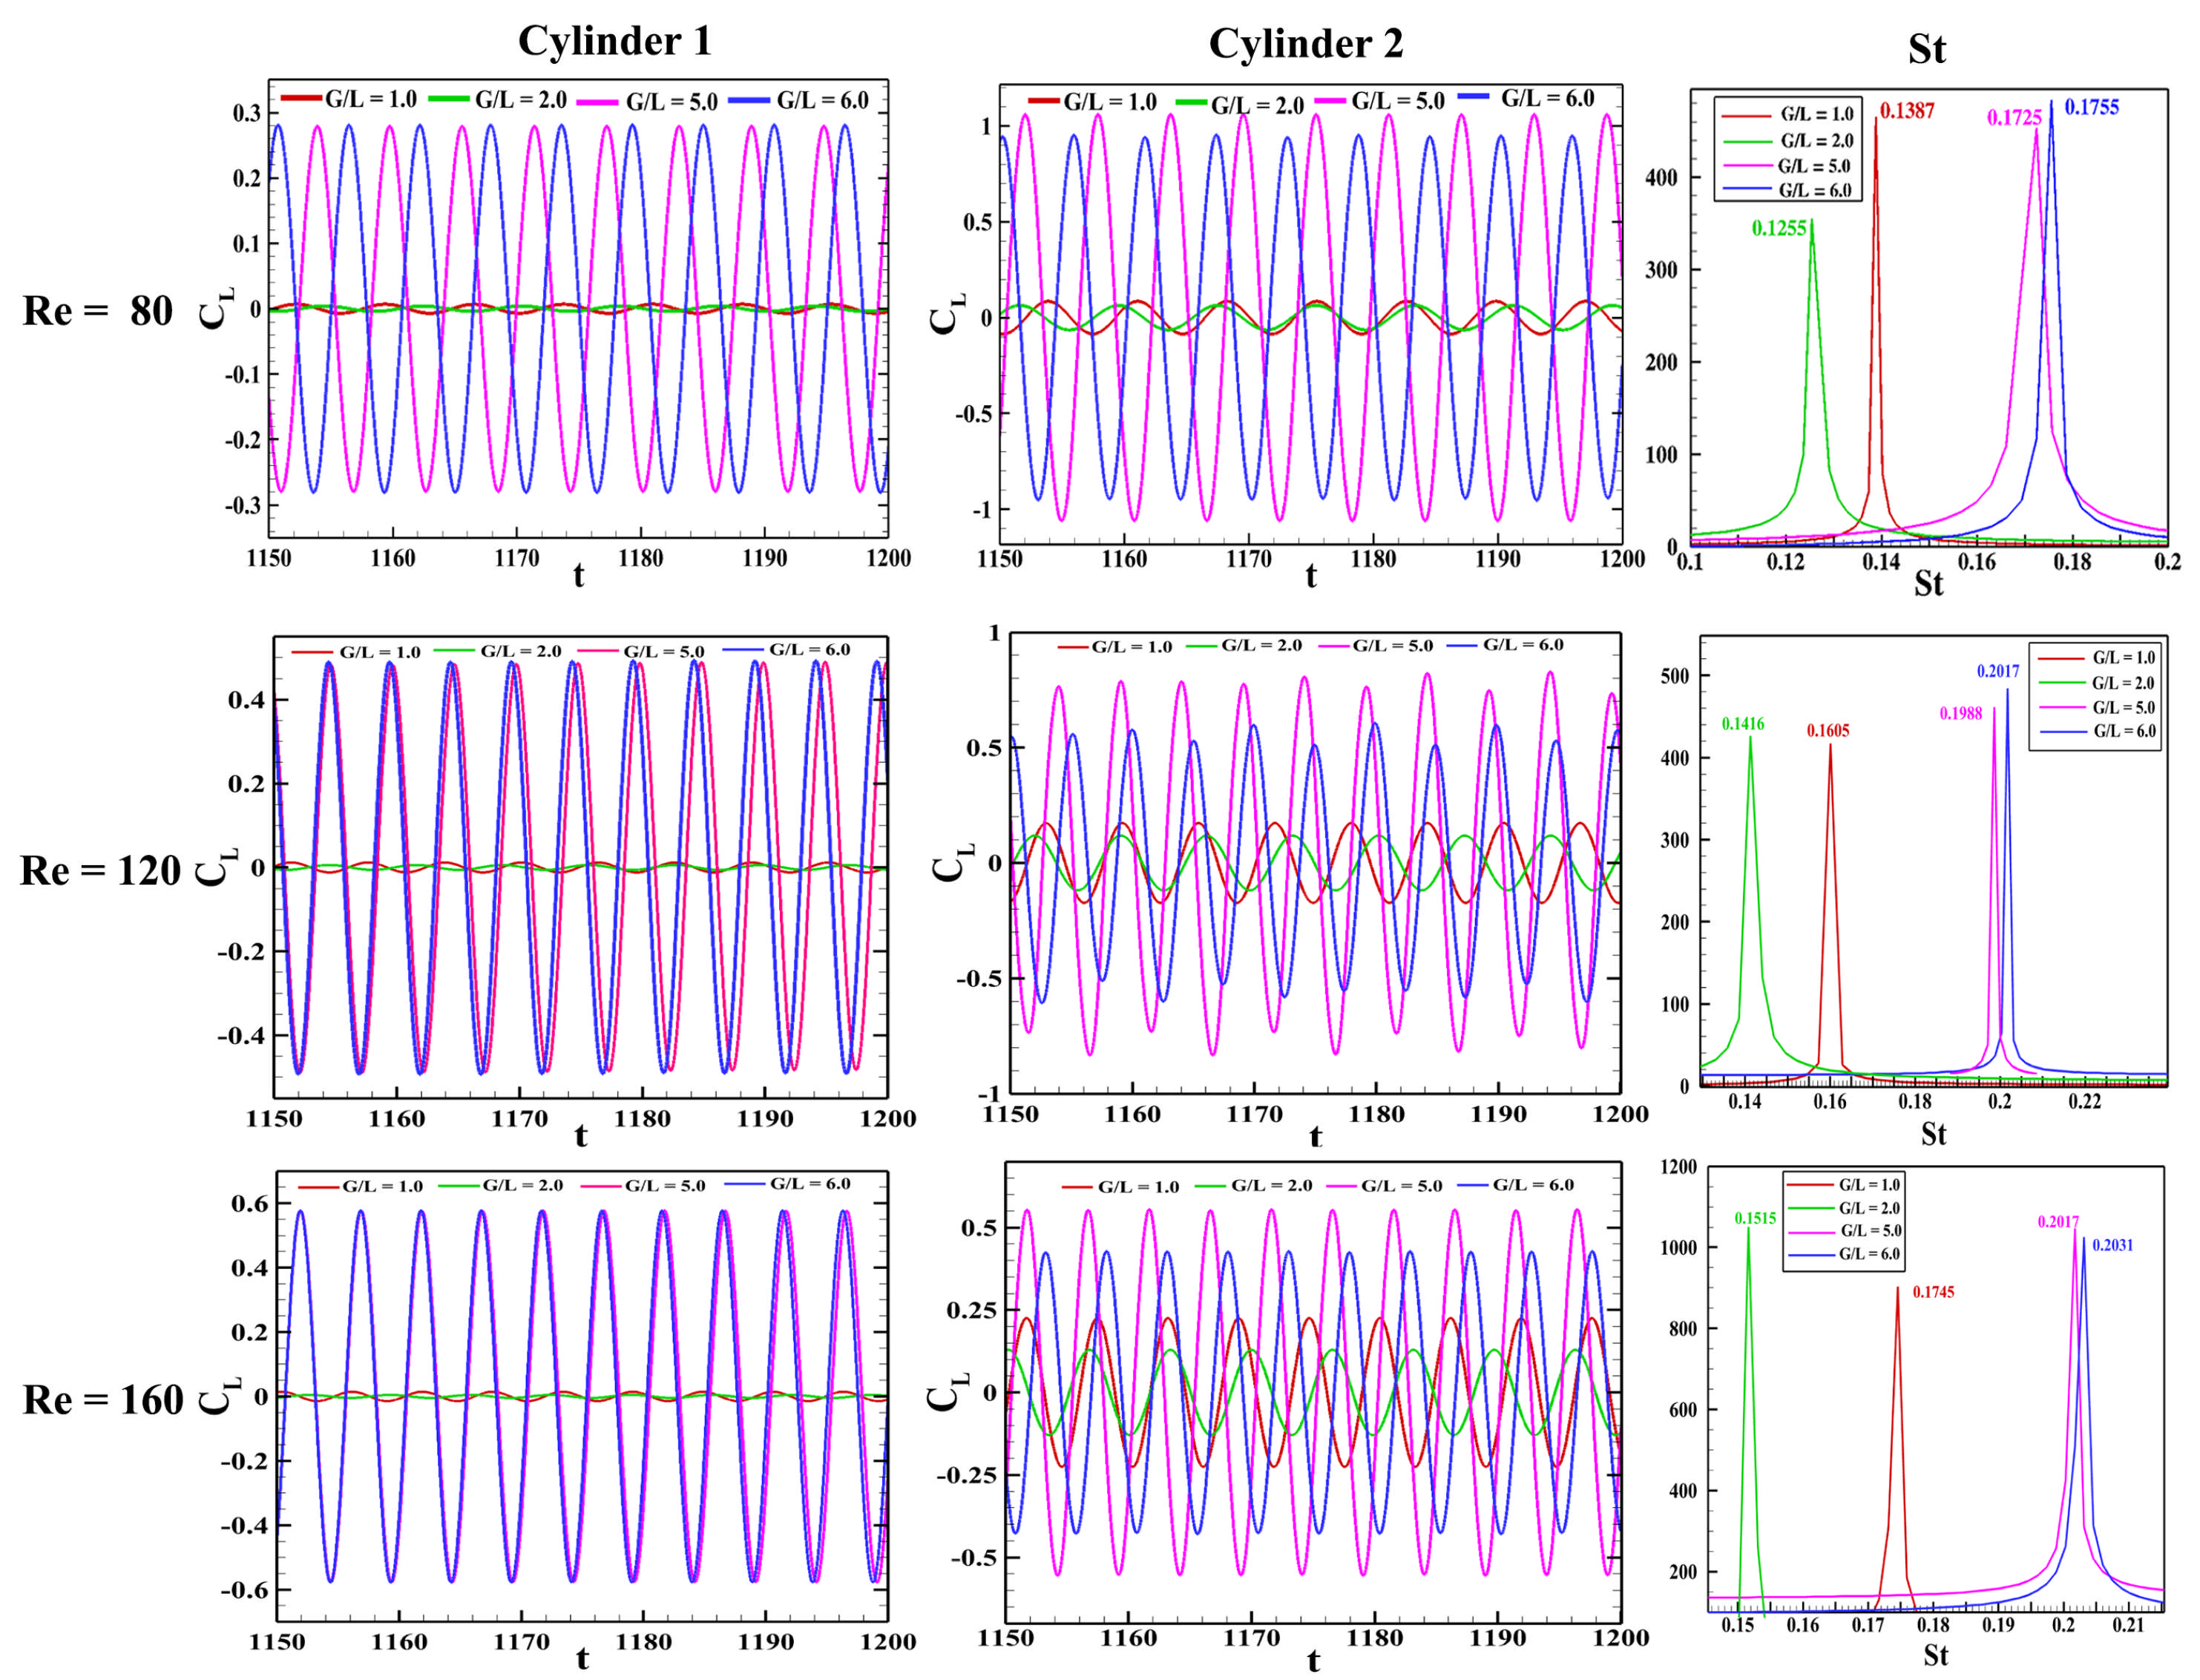
Task: Select the blue peak label 0.1755
Action: point(2091,107)
